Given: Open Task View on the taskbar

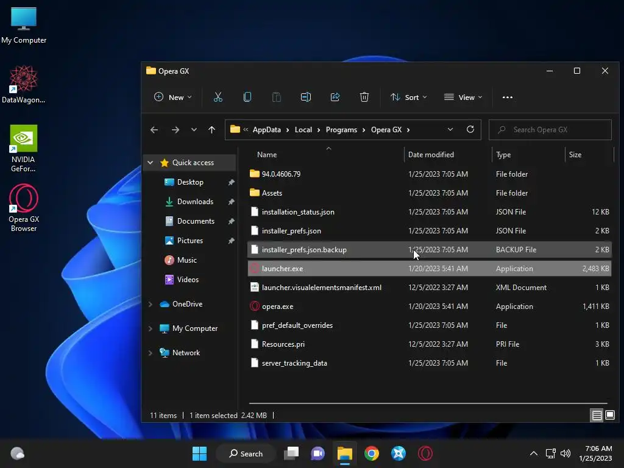Looking at the screenshot, I should tap(291, 453).
